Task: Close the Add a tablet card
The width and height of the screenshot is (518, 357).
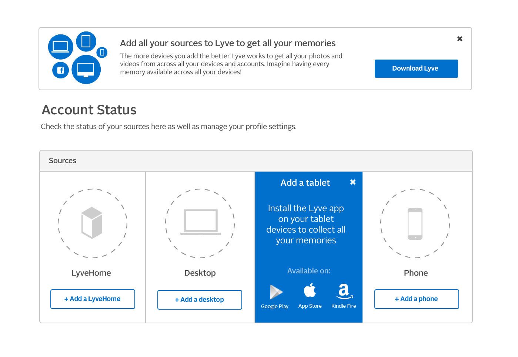Action: point(353,182)
